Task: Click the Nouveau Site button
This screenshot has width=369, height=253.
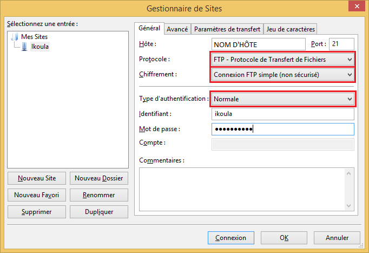Action: 37,178
